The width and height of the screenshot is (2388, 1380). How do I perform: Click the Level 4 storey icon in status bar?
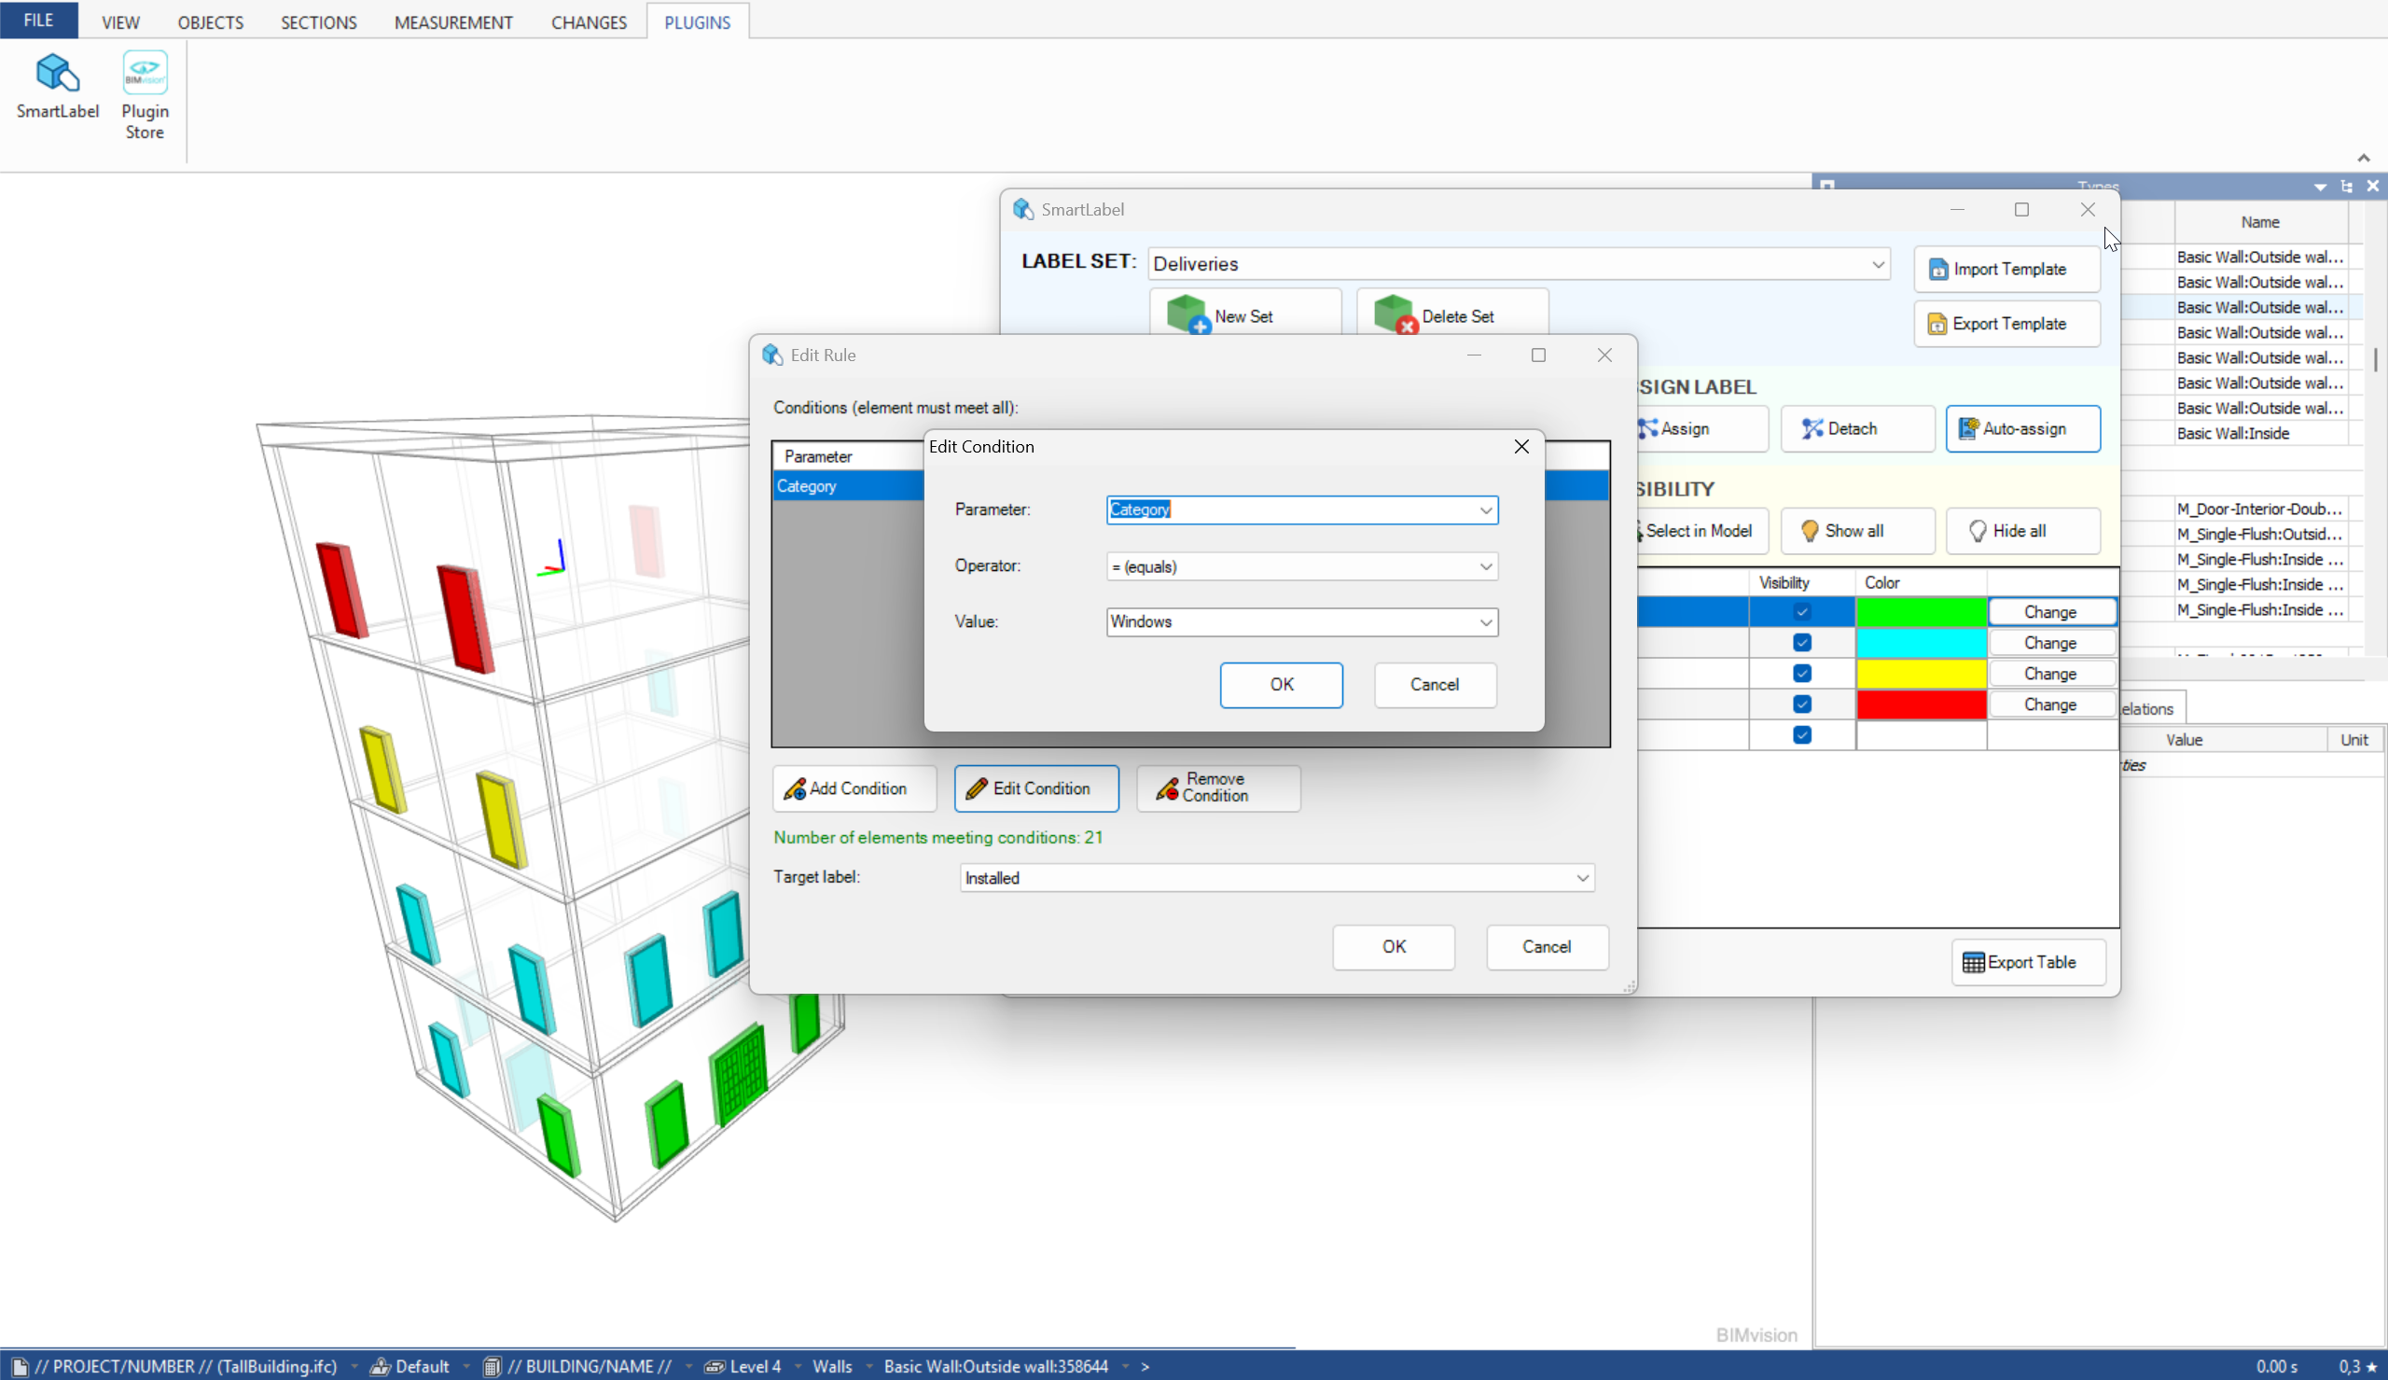(715, 1367)
